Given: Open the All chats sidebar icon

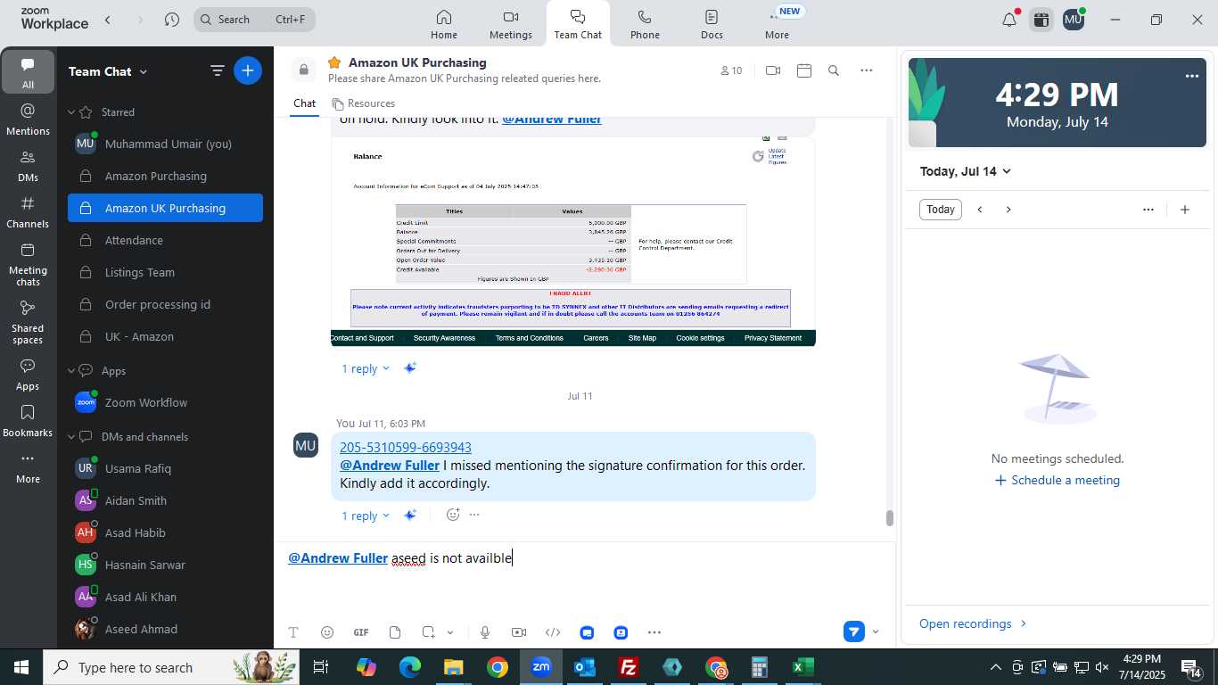Looking at the screenshot, I should pos(28,72).
